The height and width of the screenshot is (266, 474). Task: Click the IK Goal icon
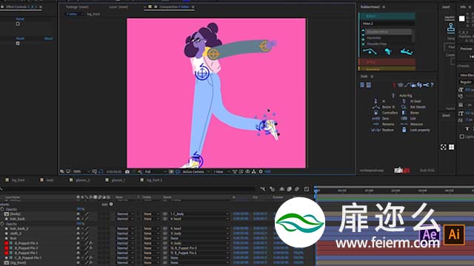[x=404, y=101]
